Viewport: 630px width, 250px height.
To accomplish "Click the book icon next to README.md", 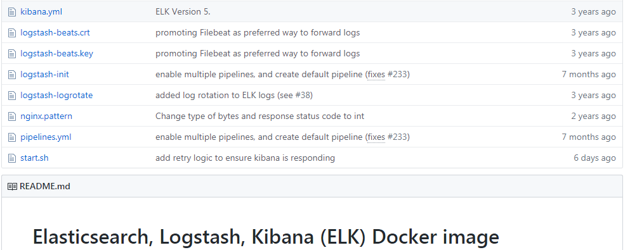I will (13, 186).
